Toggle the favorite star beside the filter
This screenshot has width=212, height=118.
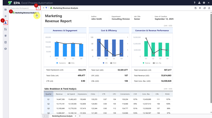pos(43,8)
